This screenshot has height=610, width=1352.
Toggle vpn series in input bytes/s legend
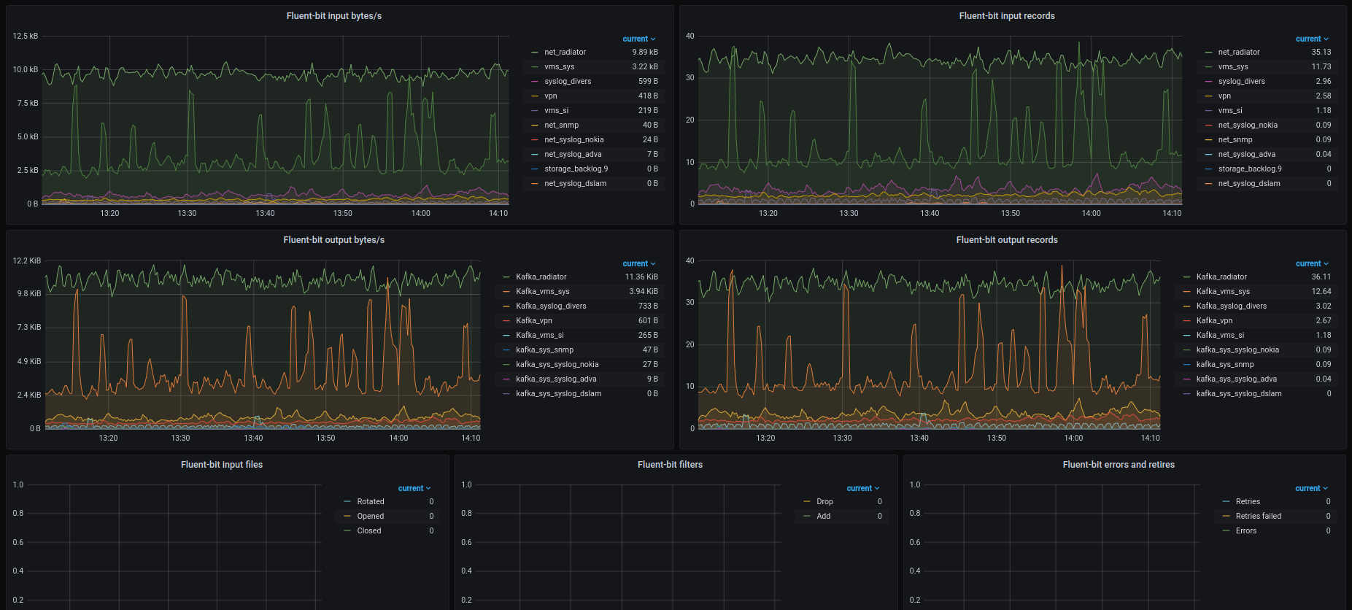point(550,96)
